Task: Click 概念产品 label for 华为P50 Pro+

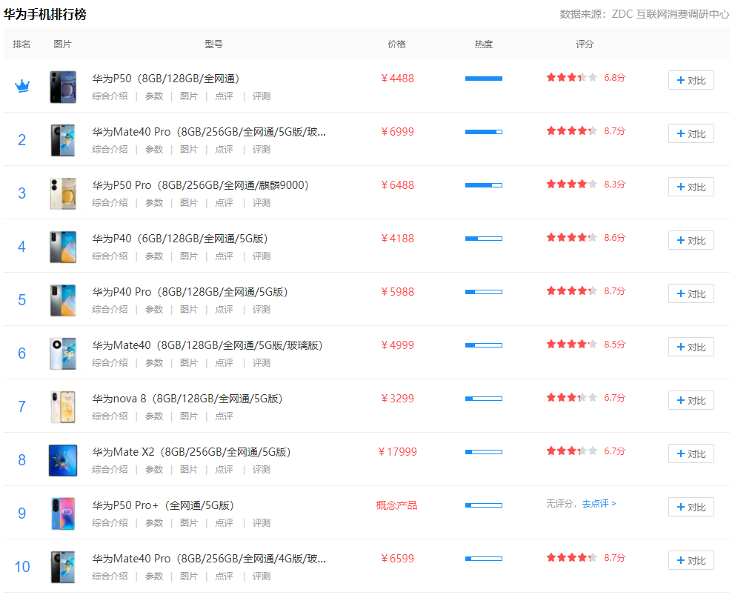Action: tap(396, 505)
